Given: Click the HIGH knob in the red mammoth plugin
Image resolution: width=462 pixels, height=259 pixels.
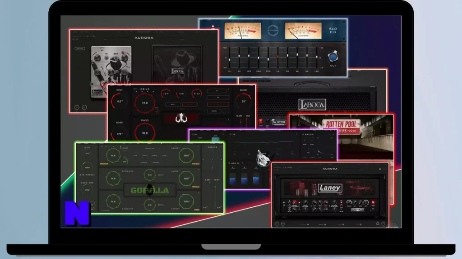Looking at the screenshot, I should 197,94.
